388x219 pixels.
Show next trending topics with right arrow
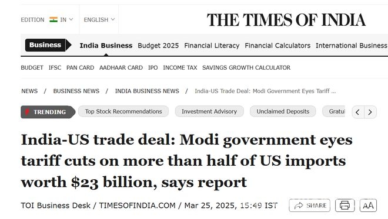(370, 112)
